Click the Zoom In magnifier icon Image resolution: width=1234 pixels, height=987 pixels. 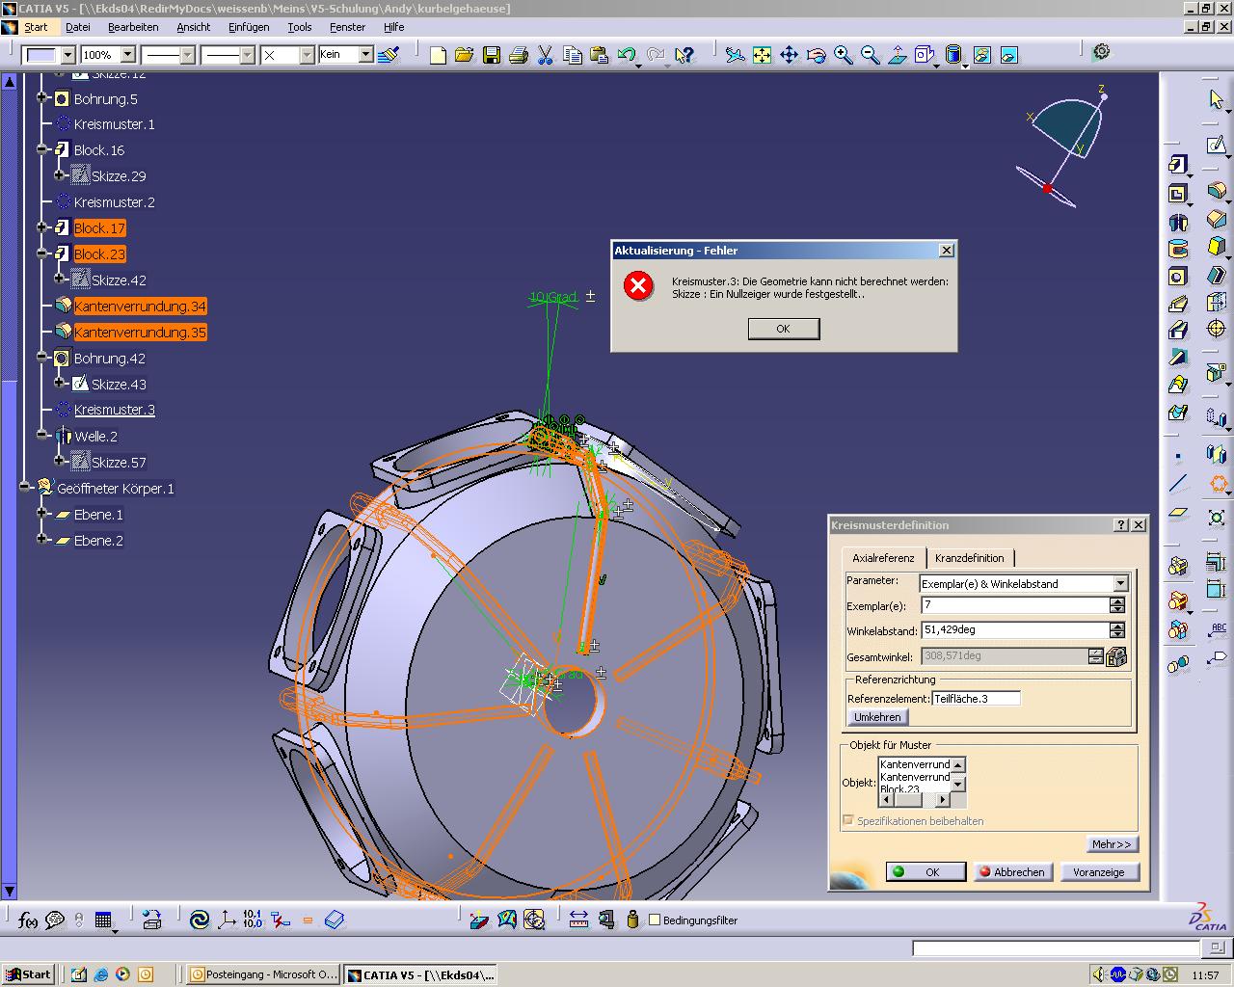pos(844,55)
